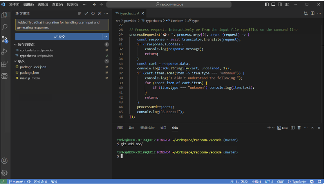Viewport: 325px width, 184px height.
Task: Open the Accounts icon in activity bar
Action: (x=5, y=161)
